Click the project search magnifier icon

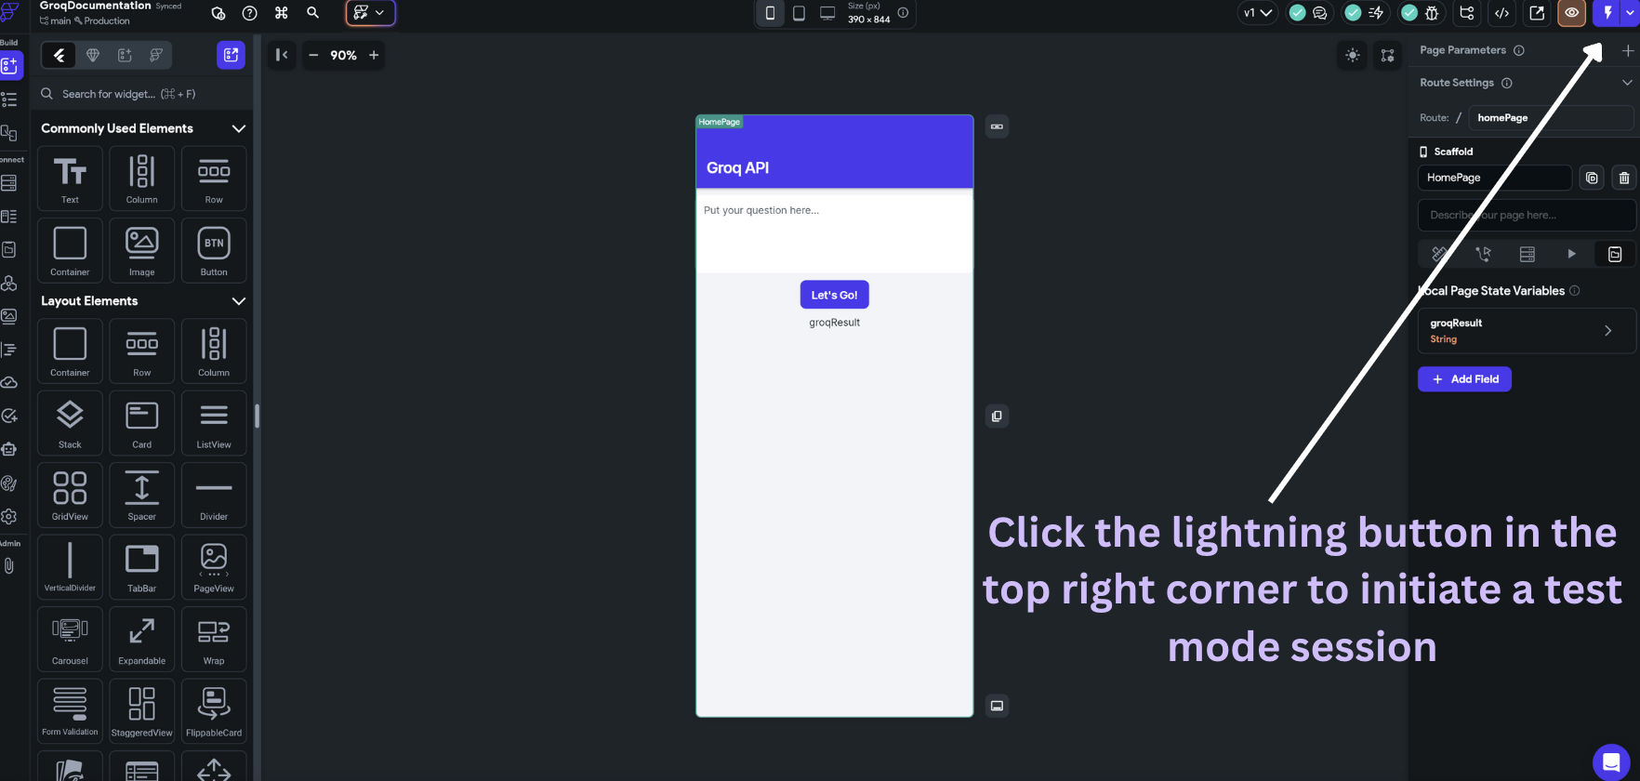(x=313, y=13)
